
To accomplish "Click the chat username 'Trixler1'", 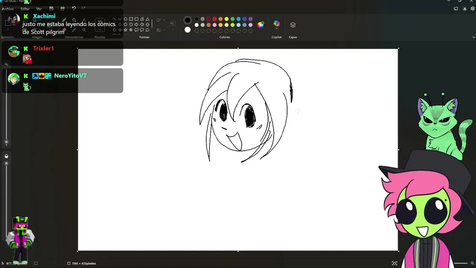I will (x=44, y=48).
